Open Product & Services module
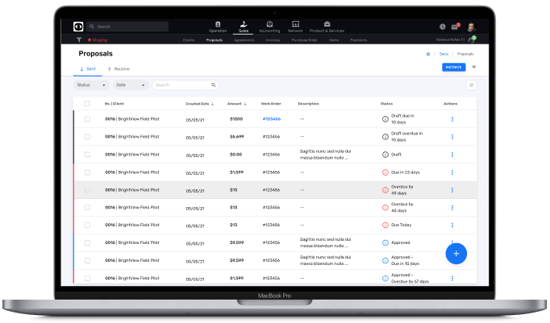This screenshot has width=550, height=323. point(327,27)
